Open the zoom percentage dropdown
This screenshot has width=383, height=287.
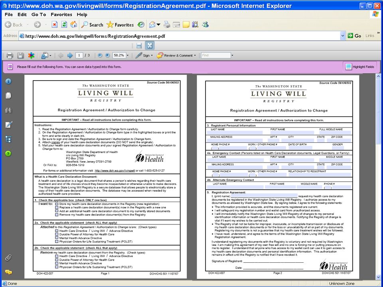coord(128,55)
